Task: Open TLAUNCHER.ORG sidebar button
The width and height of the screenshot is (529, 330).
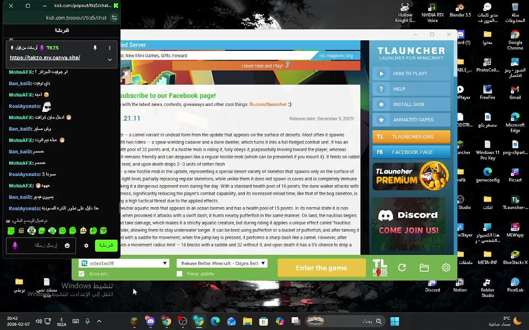Action: [x=411, y=137]
